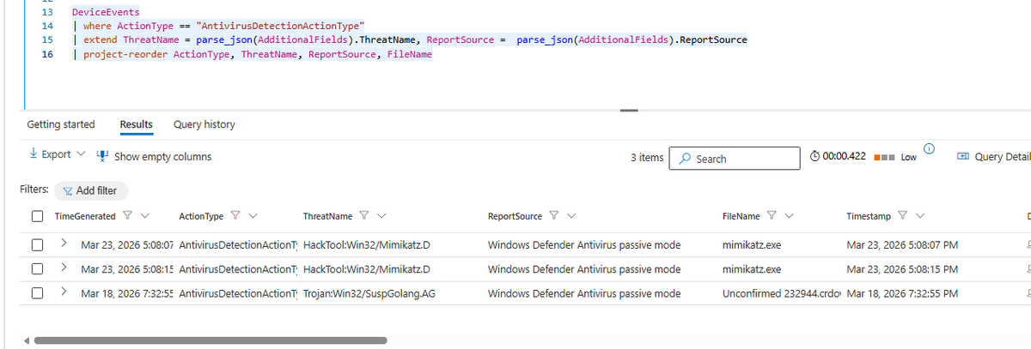Expand the Mar 23 5:08:07 result row
The height and width of the screenshot is (349, 1031).
(x=64, y=244)
